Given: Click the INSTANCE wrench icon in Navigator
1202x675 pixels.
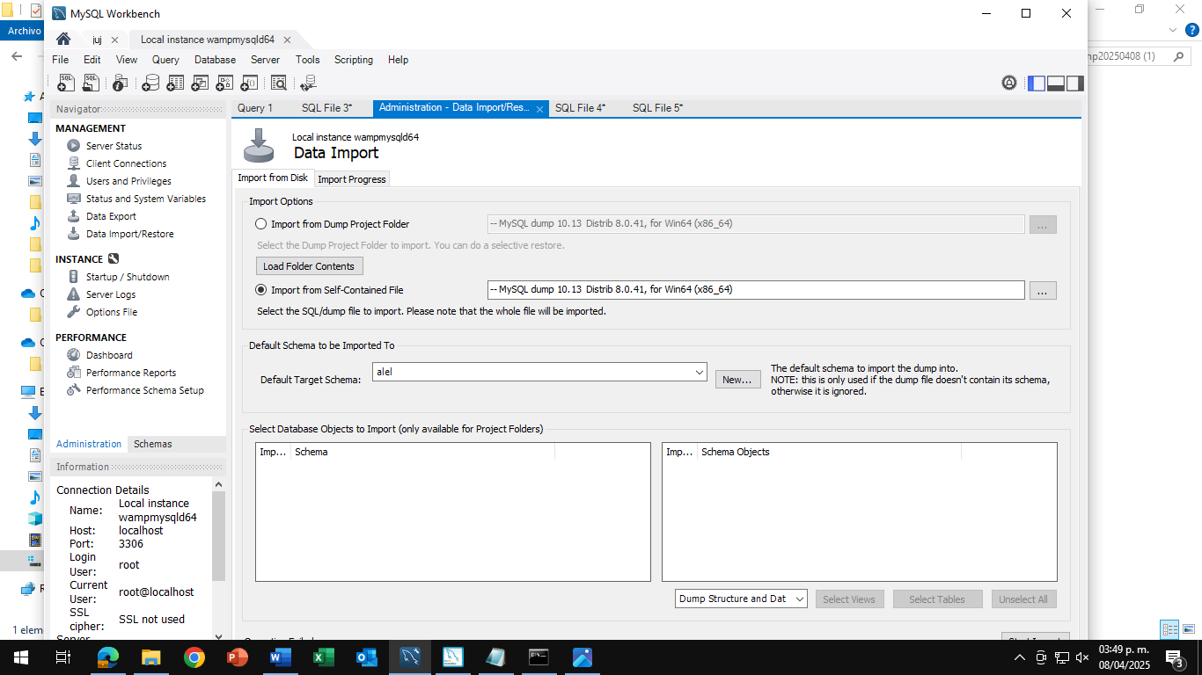Looking at the screenshot, I should coord(113,259).
